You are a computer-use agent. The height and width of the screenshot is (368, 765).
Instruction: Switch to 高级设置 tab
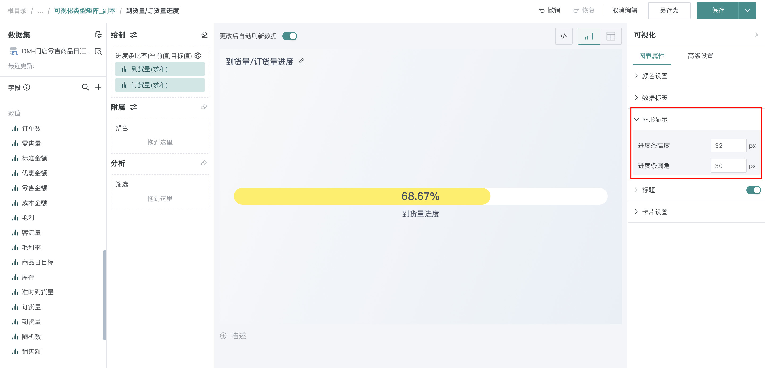700,56
